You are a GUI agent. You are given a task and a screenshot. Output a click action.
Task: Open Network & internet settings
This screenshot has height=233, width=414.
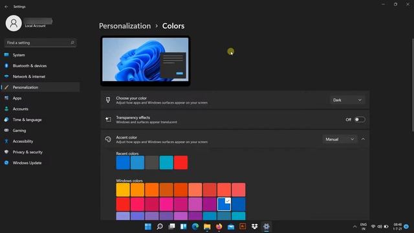40,76
